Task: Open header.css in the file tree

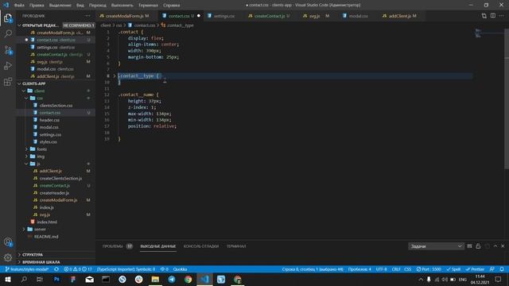Action: [49, 120]
